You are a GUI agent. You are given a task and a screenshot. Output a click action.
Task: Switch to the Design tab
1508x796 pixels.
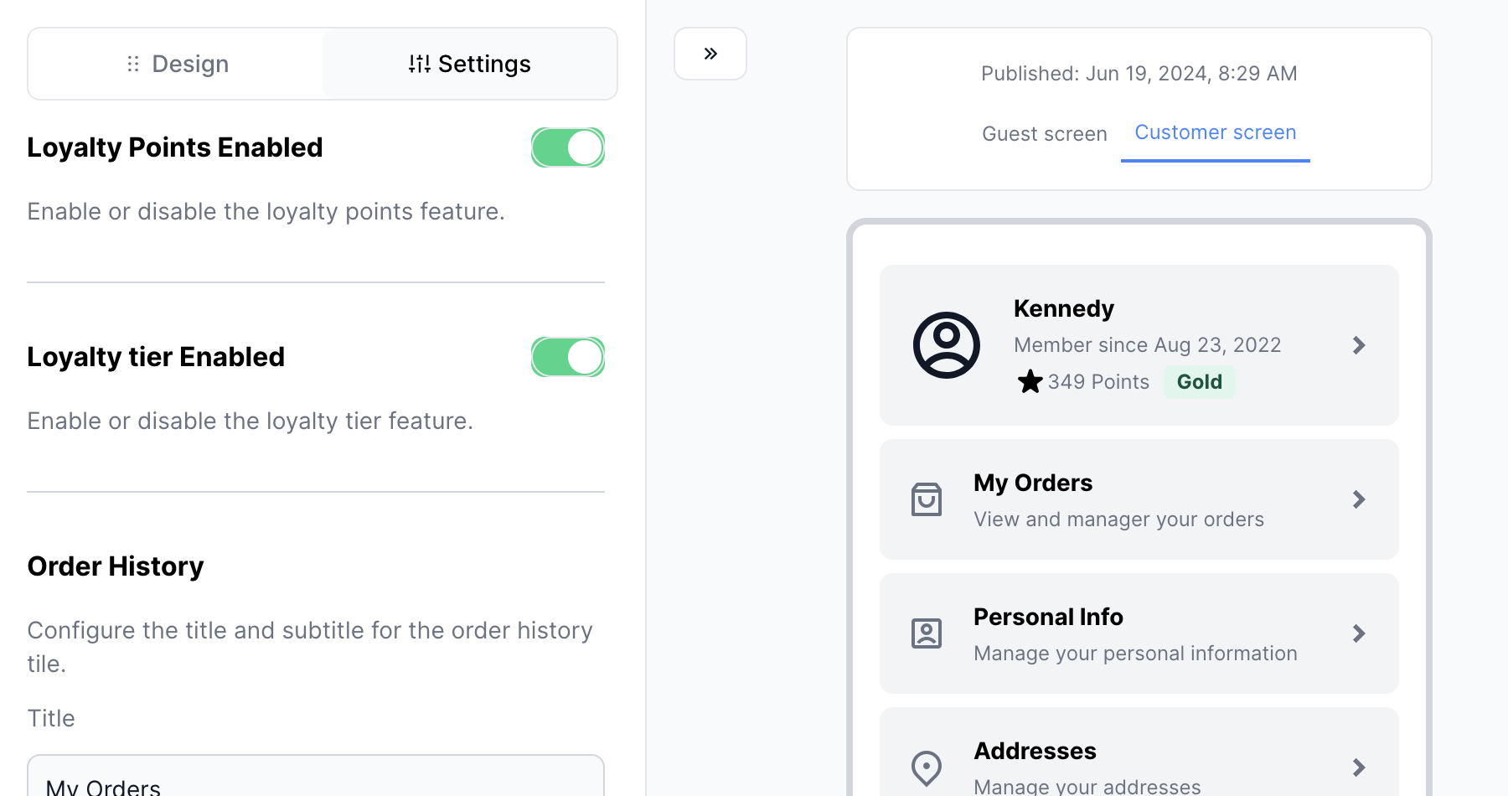coord(177,64)
